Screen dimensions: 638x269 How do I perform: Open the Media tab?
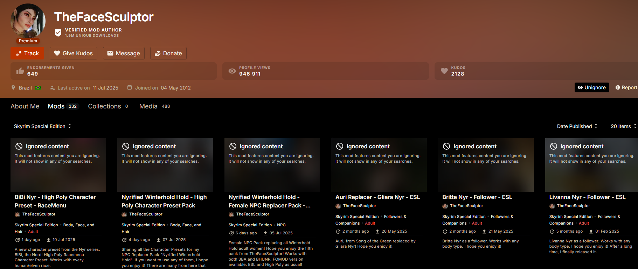point(155,106)
